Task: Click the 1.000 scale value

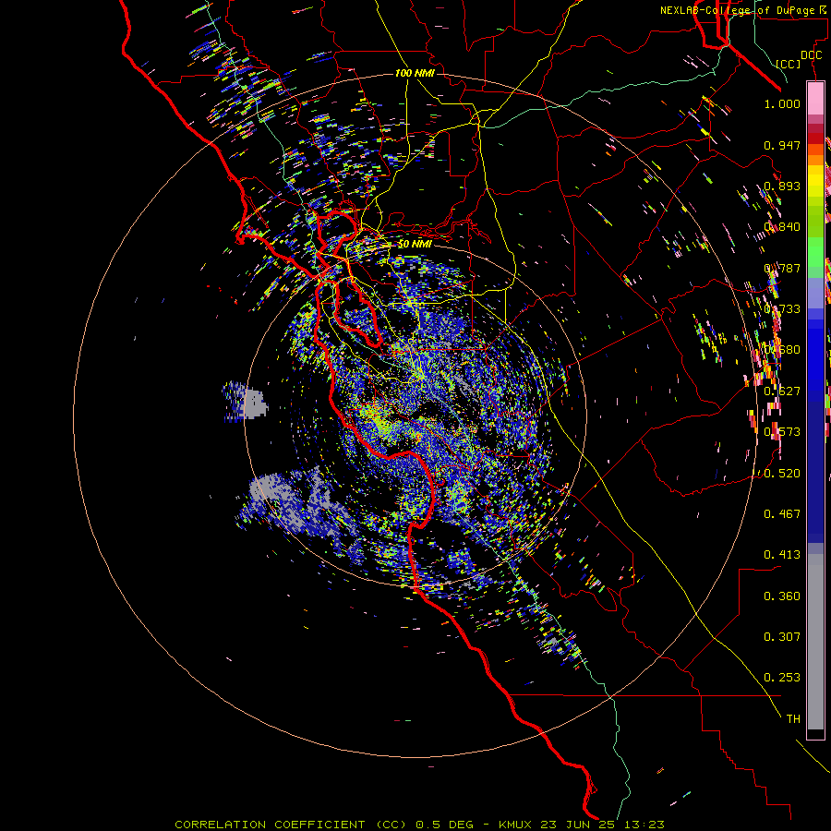Action: tap(782, 103)
